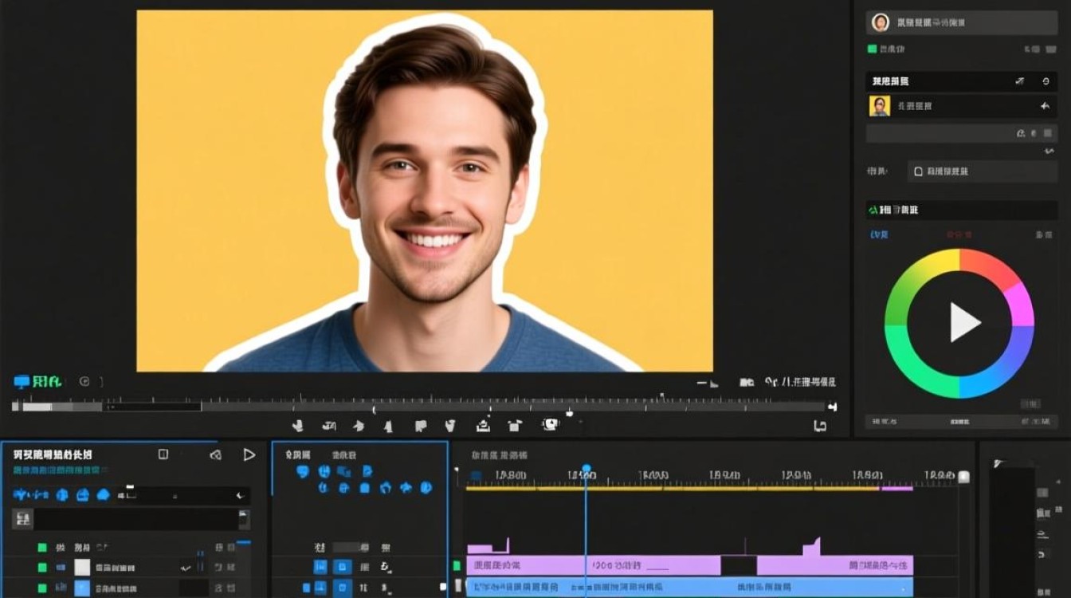Click the blue monitor icon below the preview

click(x=22, y=382)
